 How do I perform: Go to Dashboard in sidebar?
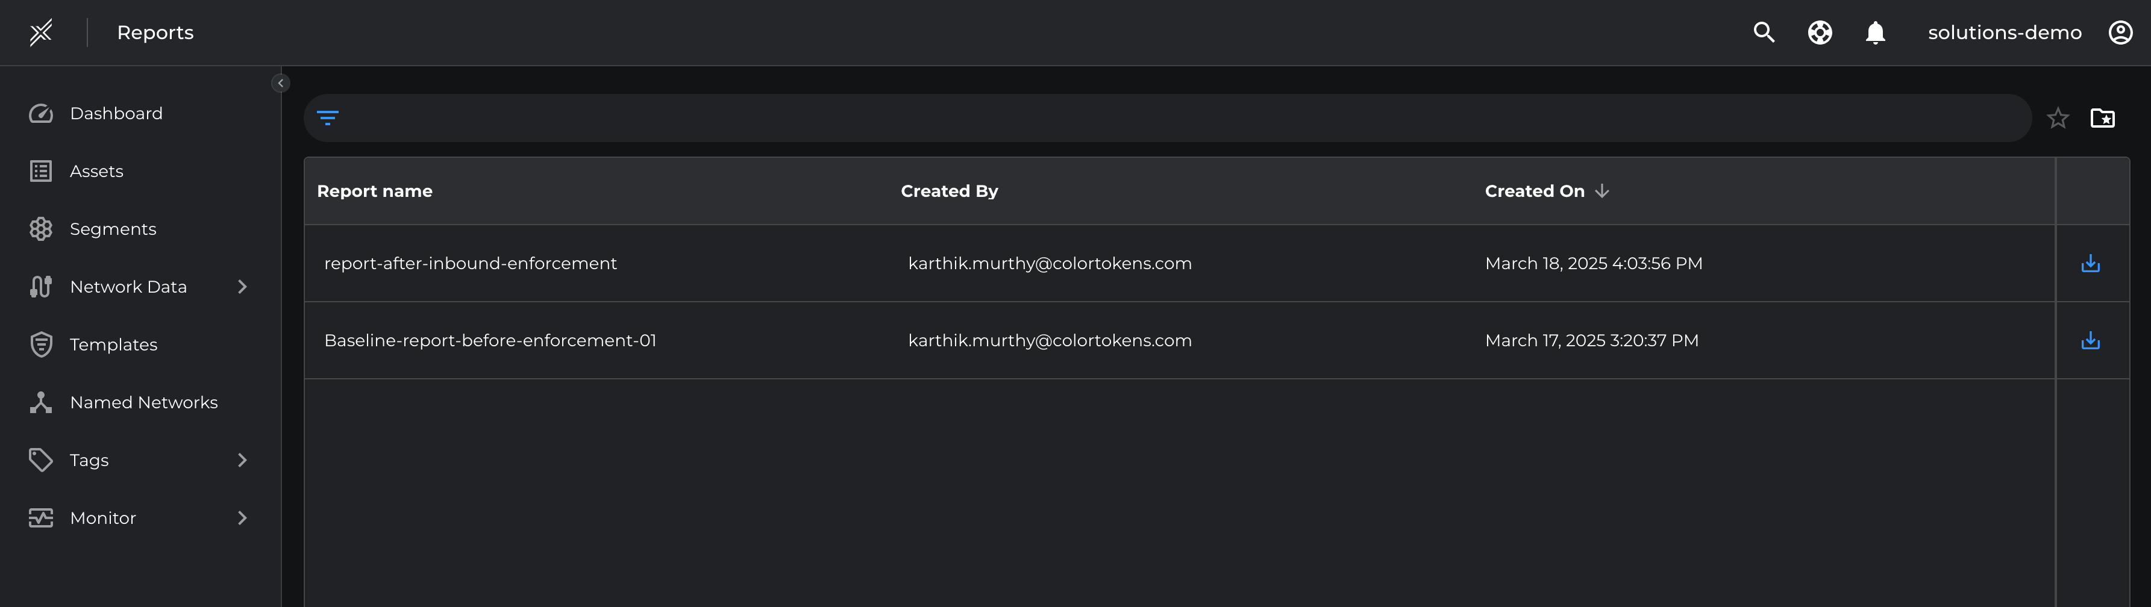tap(116, 114)
